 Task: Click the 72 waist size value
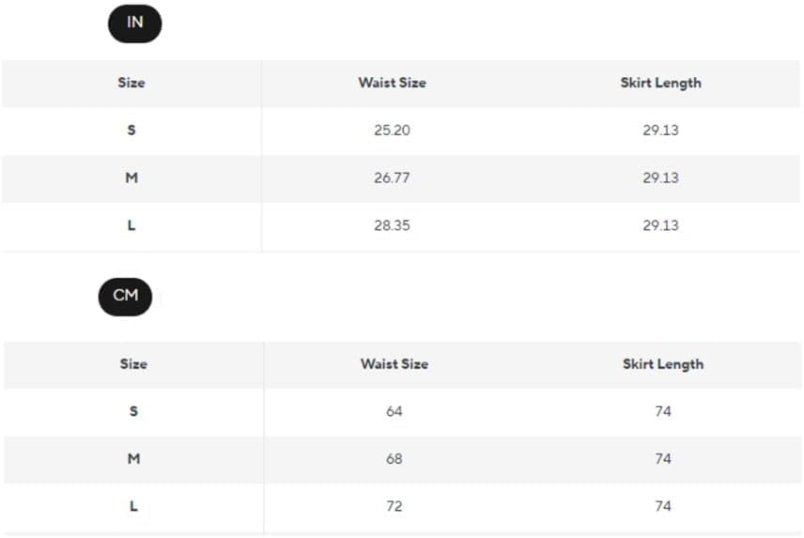coord(394,506)
